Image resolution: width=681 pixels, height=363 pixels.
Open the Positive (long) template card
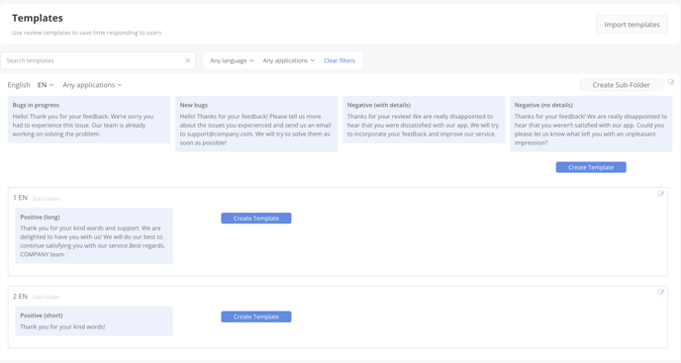coord(94,235)
